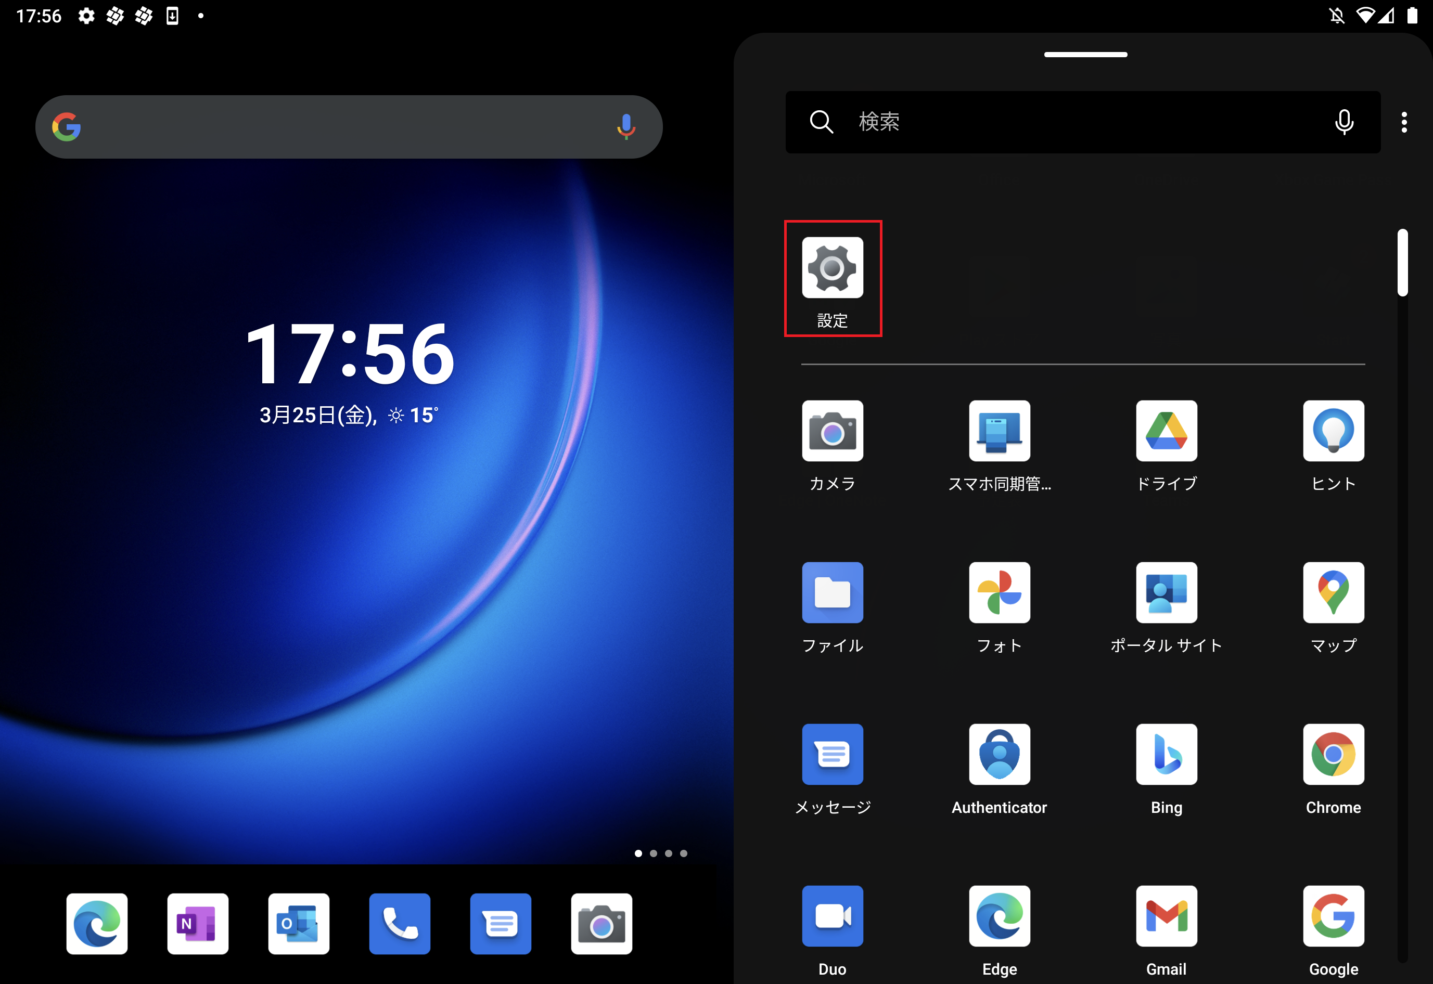
Task: Launch OneNote from the dock
Action: pos(197,924)
